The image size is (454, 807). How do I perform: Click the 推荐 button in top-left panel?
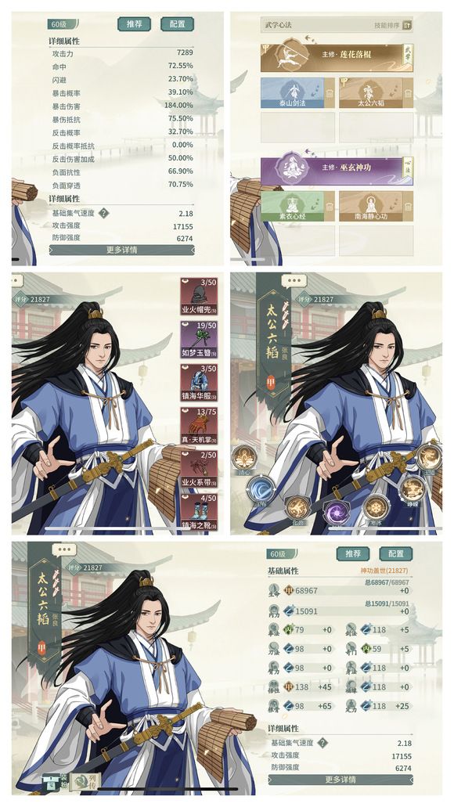click(135, 24)
